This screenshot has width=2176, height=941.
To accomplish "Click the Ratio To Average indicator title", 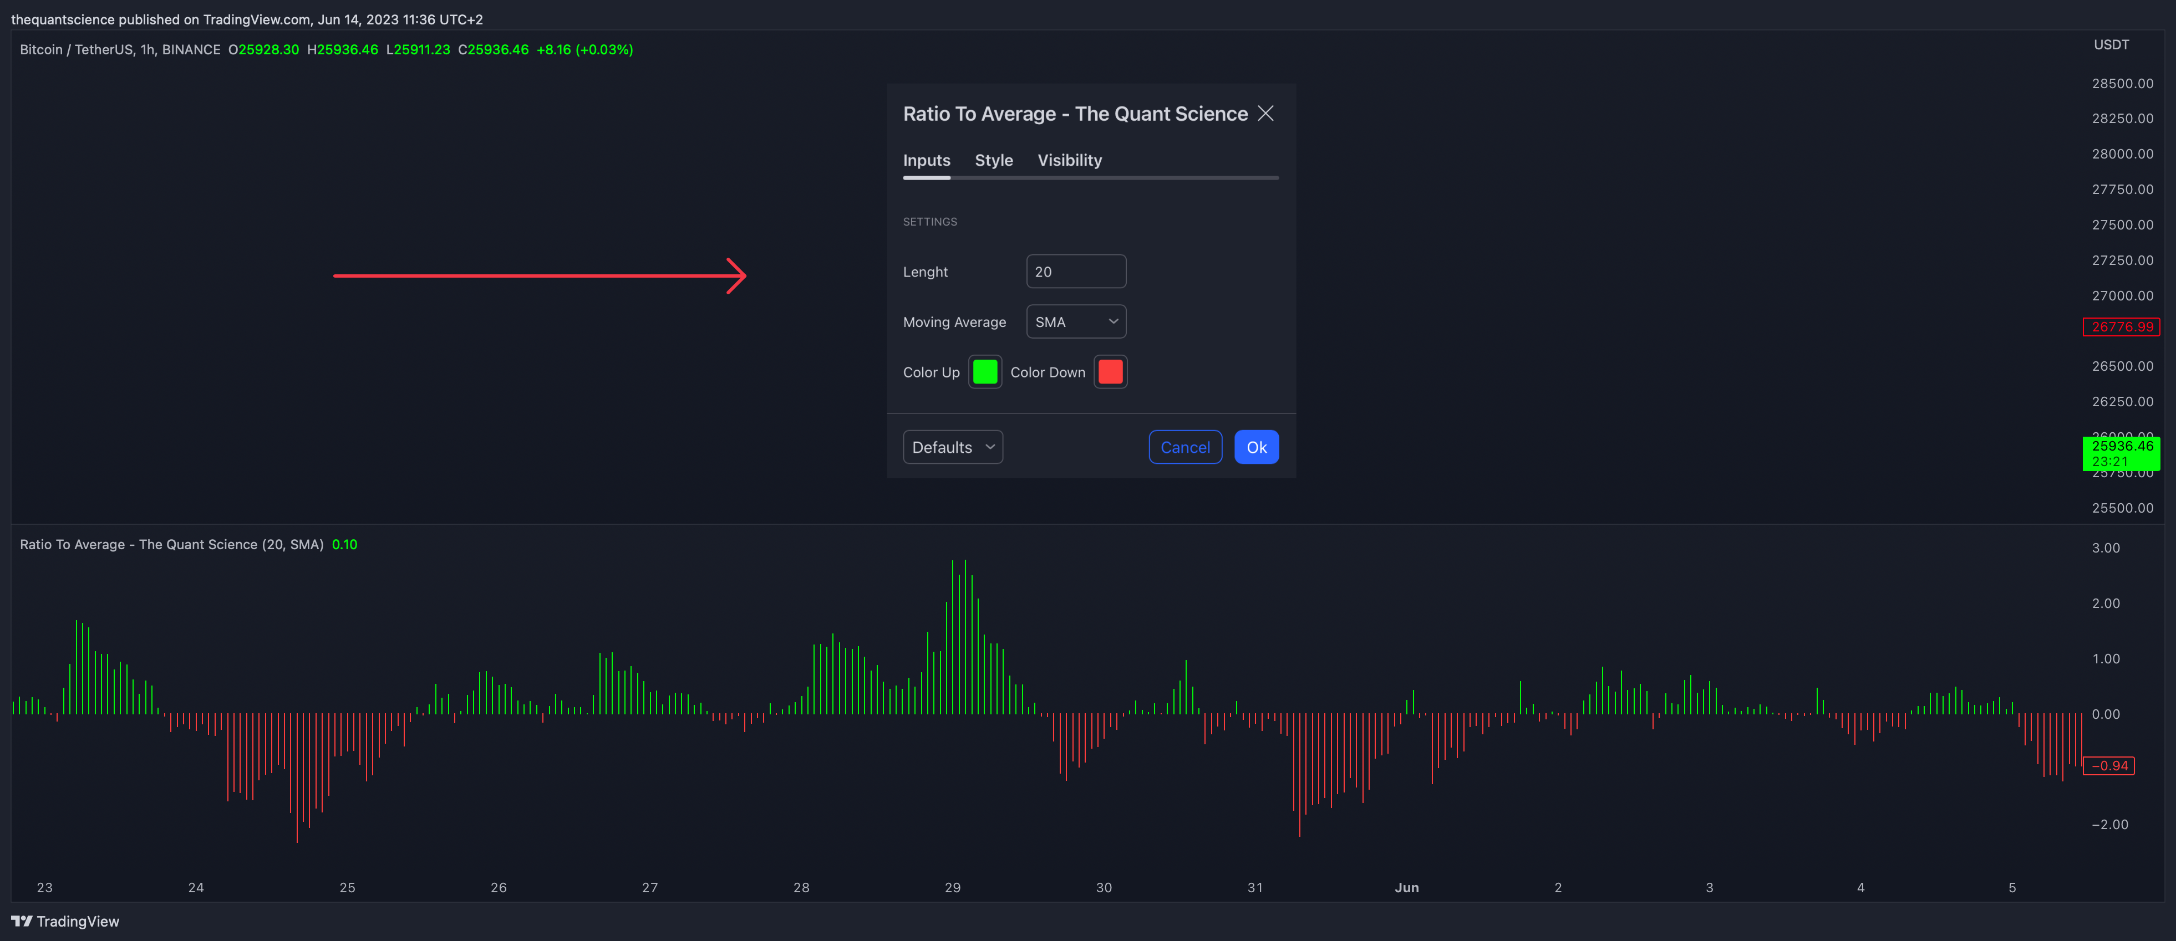I will coord(171,544).
